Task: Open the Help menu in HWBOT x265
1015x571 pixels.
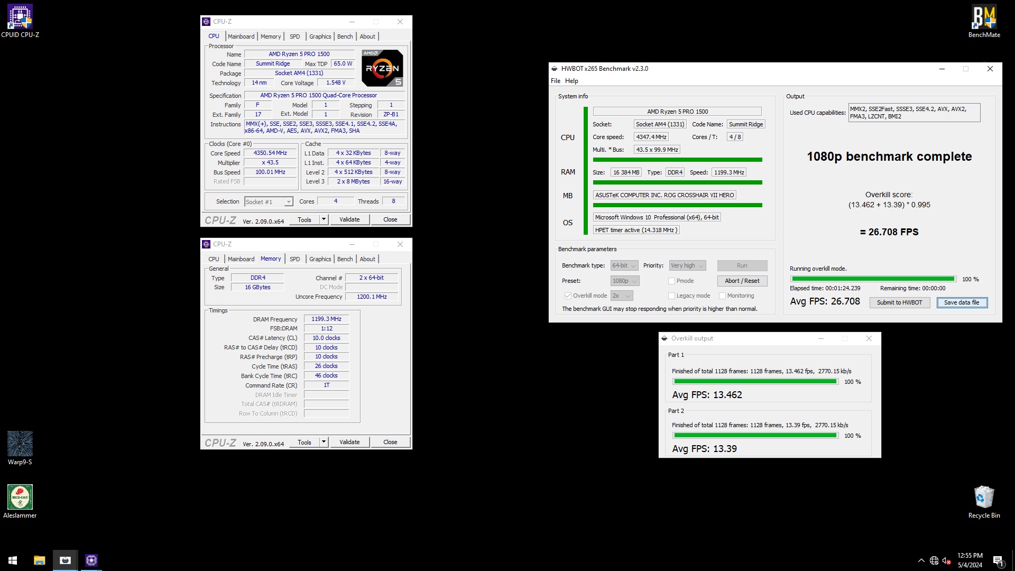Action: 571,81
